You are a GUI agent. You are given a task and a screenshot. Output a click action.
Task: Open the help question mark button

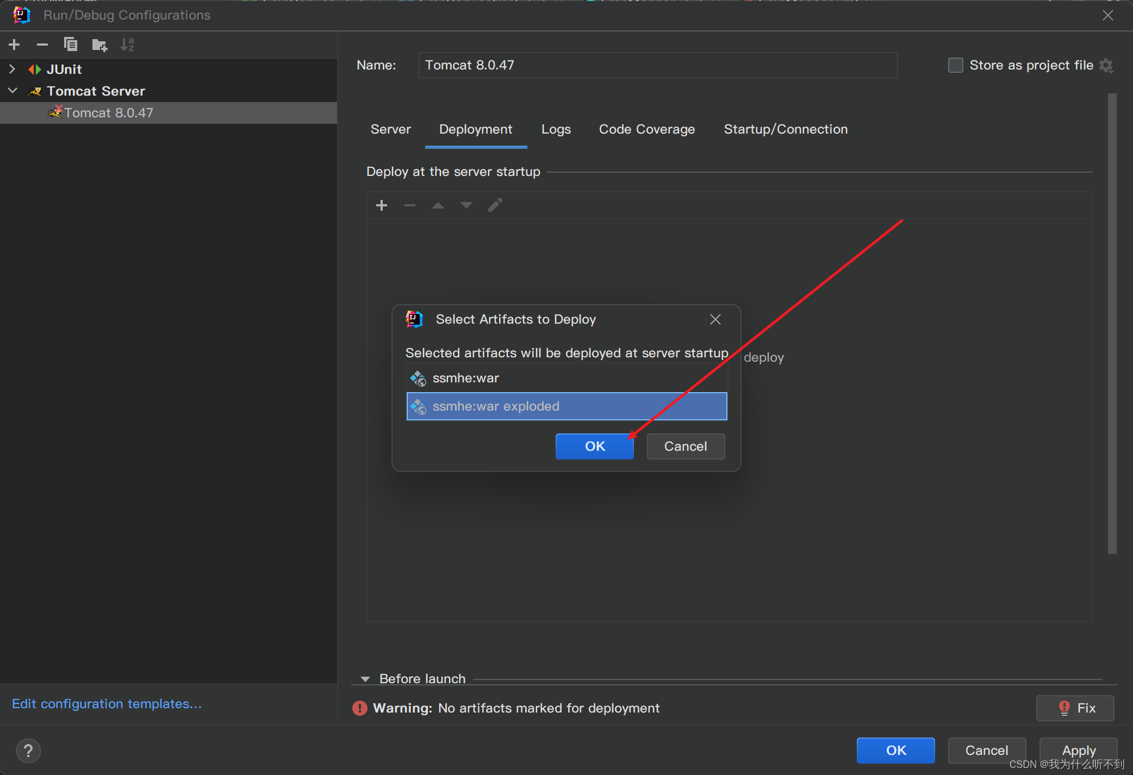tap(28, 751)
